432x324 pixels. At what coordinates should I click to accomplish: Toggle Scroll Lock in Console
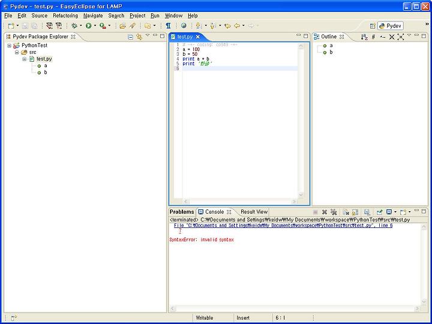pos(355,212)
